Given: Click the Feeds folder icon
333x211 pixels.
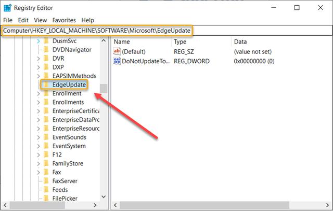Looking at the screenshot, I should coord(46,190).
